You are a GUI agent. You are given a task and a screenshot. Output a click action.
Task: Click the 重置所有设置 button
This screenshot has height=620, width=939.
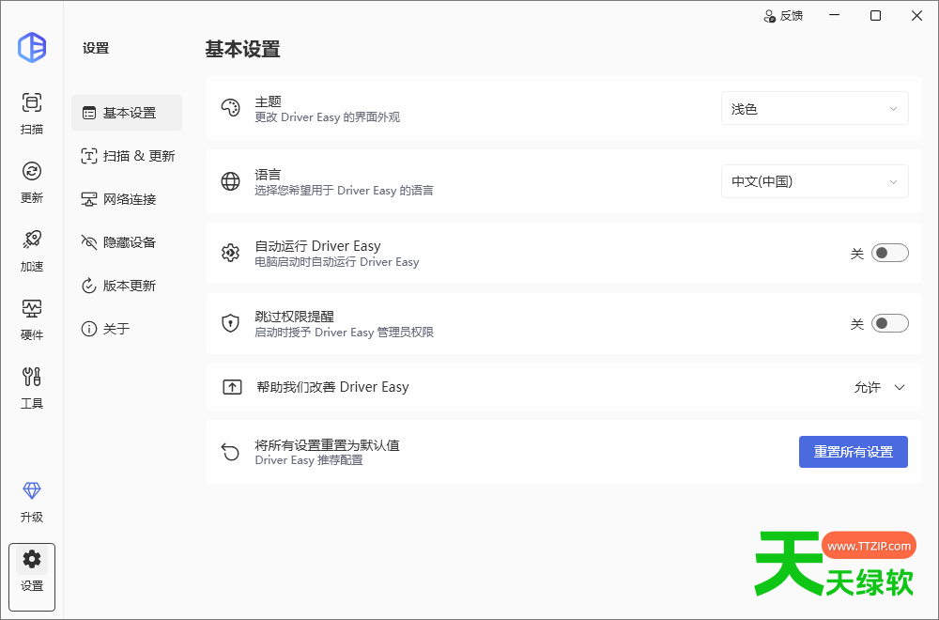click(x=854, y=452)
